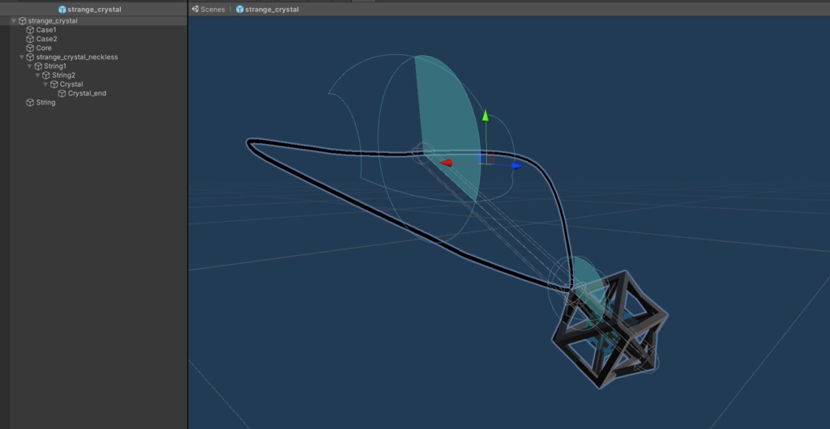This screenshot has width=830, height=429.
Task: Select the strange_crystal root object in hierarchy
Action: (53, 20)
